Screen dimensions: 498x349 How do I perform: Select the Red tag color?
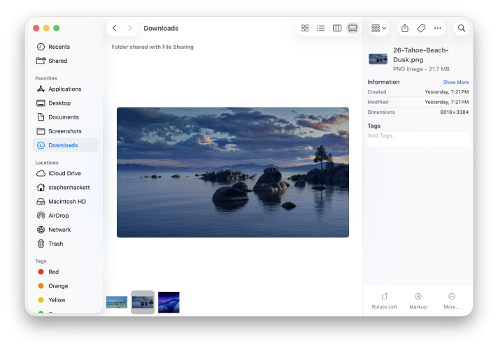53,272
